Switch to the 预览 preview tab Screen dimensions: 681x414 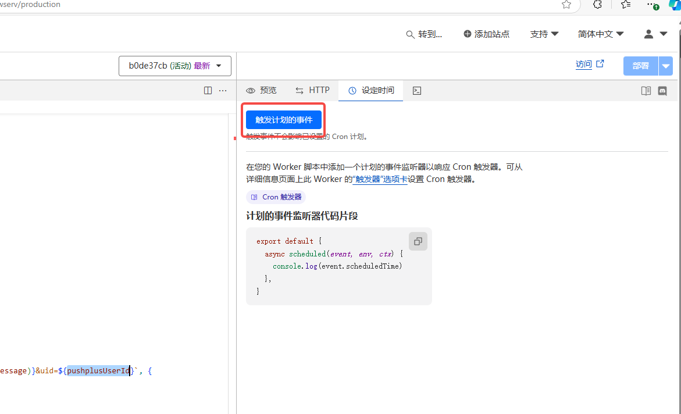pos(262,90)
